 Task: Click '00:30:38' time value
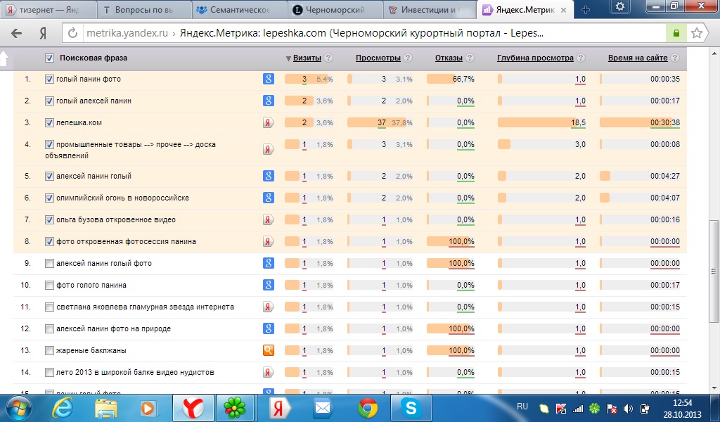pos(665,122)
